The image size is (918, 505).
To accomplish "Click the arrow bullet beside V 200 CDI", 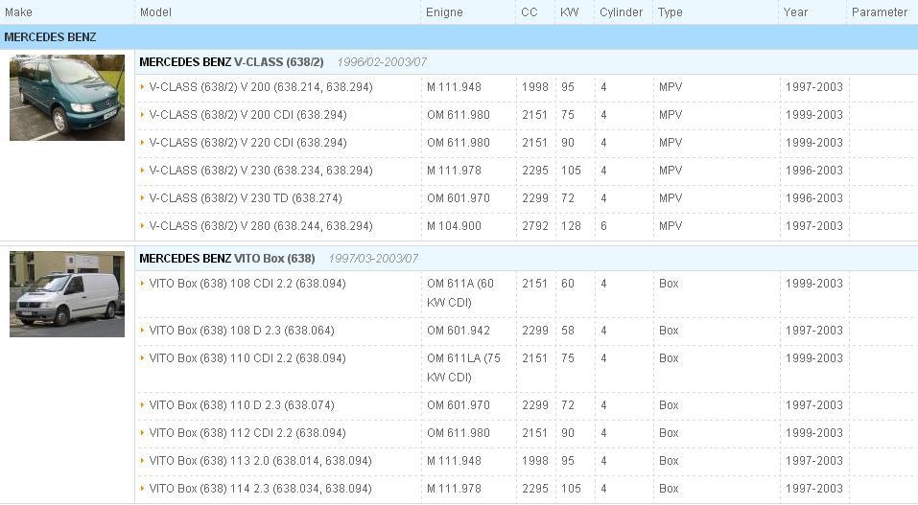I will click(x=142, y=115).
